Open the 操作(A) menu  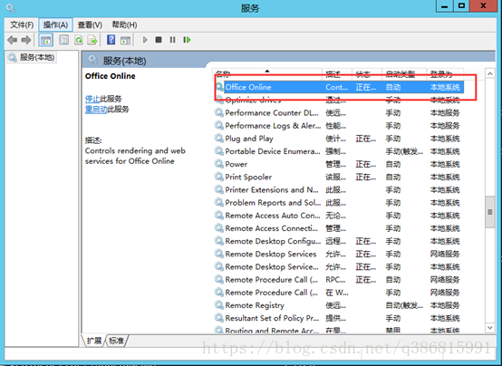55,24
